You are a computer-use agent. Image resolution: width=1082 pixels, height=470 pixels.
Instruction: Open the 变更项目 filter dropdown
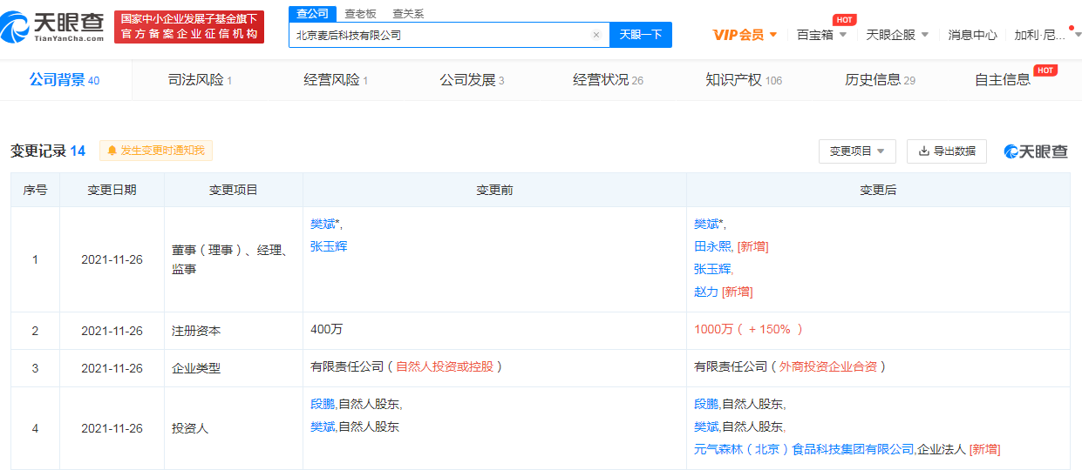click(x=857, y=151)
